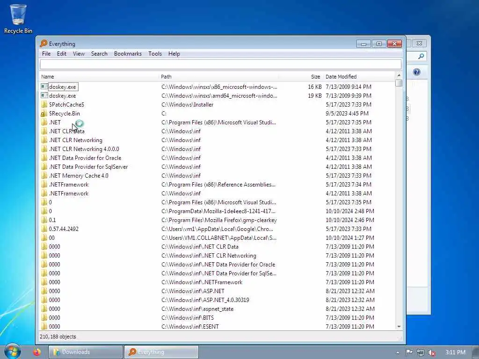The image size is (479, 359).
Task: Select the .NET CLR Data folder icon
Action: click(44, 131)
